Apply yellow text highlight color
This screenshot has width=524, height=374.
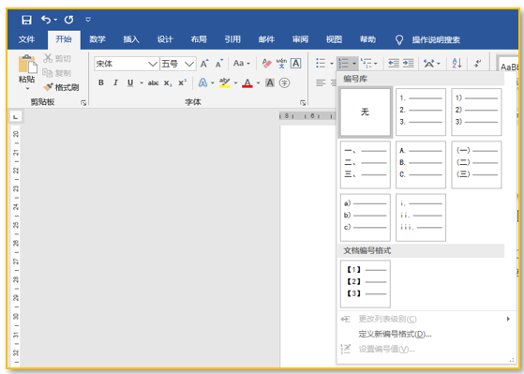pyautogui.click(x=225, y=82)
